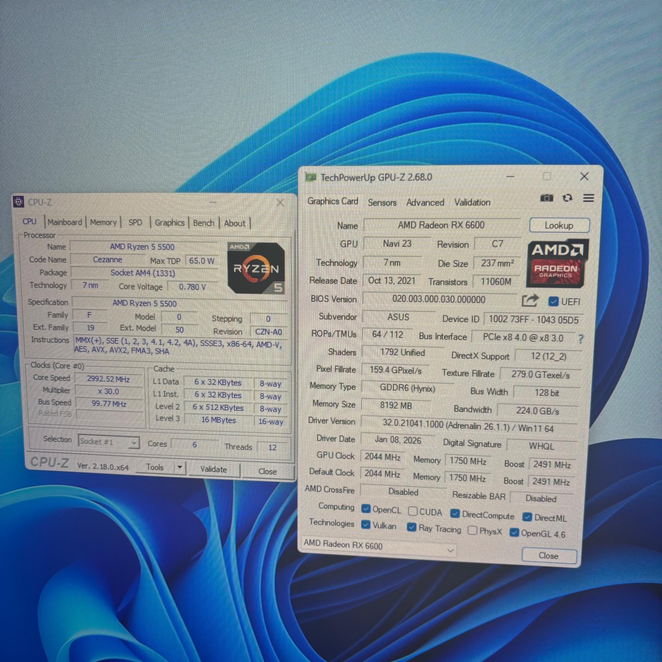
Task: Click the Device ID value 1002 73FF - 1043 05D5
Action: point(533,320)
